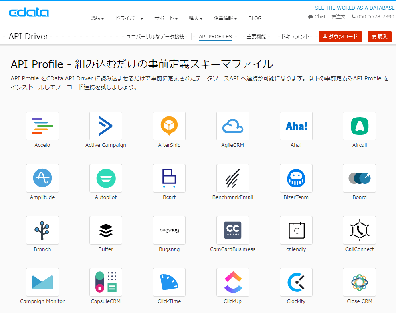This screenshot has height=313, width=396.
Task: Select the Campaign Monitor envelope icon
Action: [42, 282]
